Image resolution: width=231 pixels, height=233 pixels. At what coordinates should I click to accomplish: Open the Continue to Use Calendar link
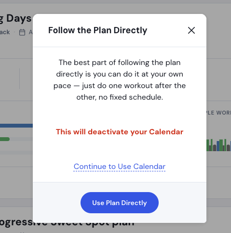[x=120, y=167]
